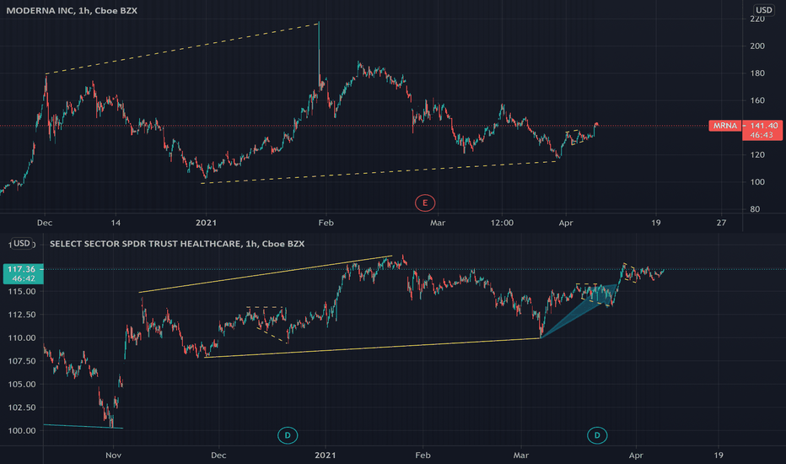
Task: Click the Nov label on healthcare time axis
Action: coord(114,456)
